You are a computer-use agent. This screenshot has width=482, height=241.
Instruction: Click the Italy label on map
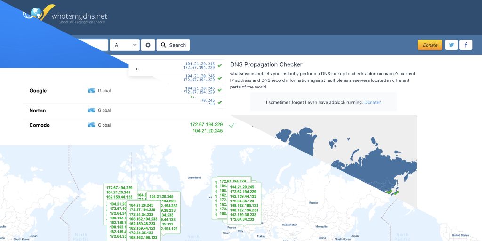[241, 231]
